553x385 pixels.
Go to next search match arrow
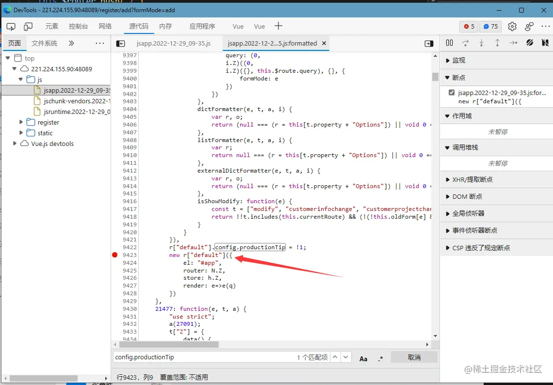pos(346,357)
